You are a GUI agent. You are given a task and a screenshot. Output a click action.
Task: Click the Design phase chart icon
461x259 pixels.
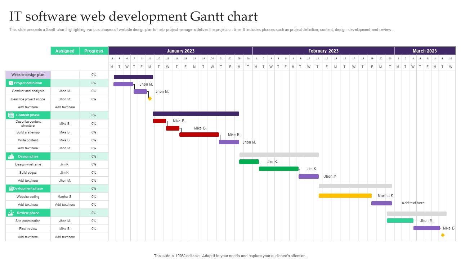click(11, 156)
